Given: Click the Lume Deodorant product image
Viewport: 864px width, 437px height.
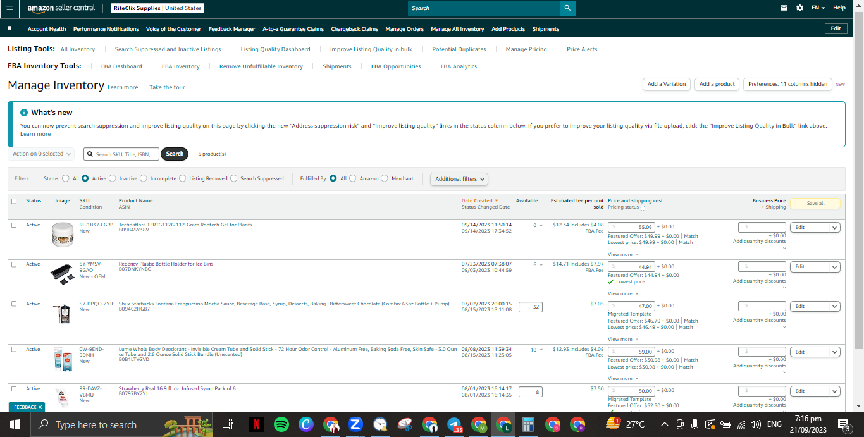Looking at the screenshot, I should [62, 359].
